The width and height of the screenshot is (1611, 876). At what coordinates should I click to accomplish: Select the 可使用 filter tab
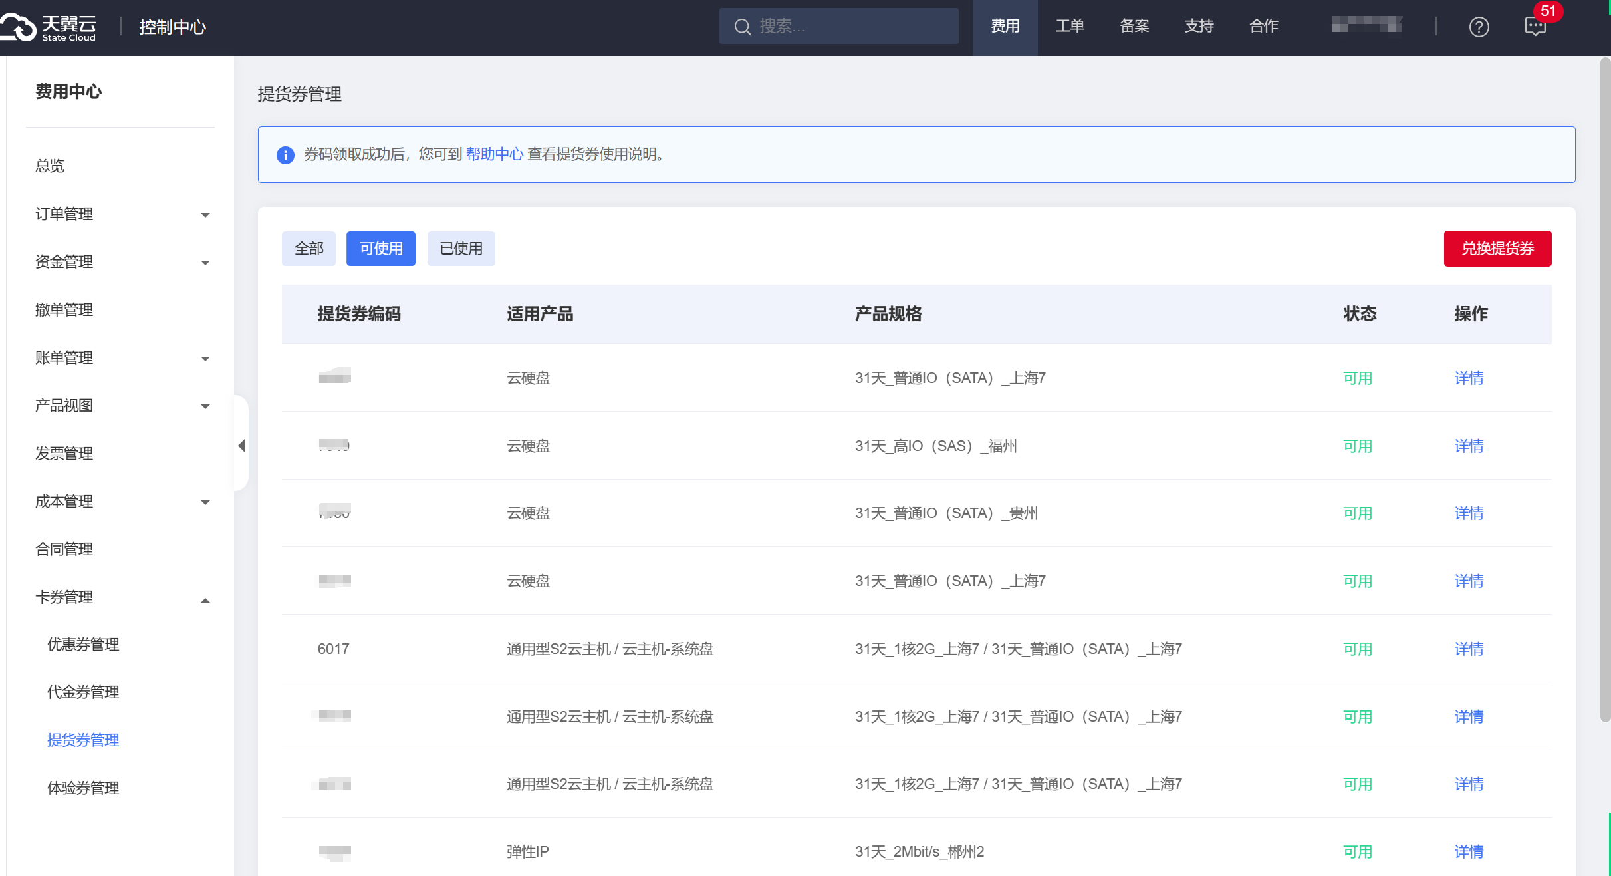(x=381, y=249)
